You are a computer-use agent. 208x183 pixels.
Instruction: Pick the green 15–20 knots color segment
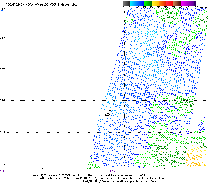148,3
